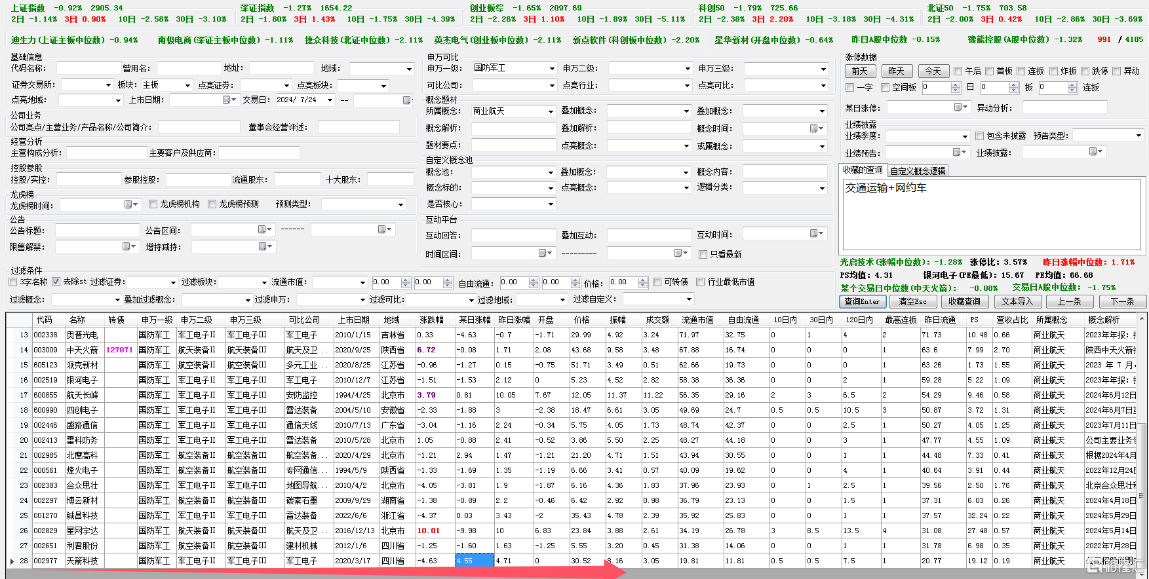The height and width of the screenshot is (579, 1149).
Task: Expand the 申万一级 dropdown showing 国防军工
Action: 551,68
